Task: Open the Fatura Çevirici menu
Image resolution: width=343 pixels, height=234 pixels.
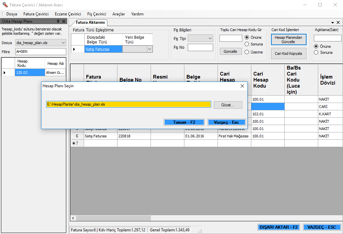Action: 36,14
